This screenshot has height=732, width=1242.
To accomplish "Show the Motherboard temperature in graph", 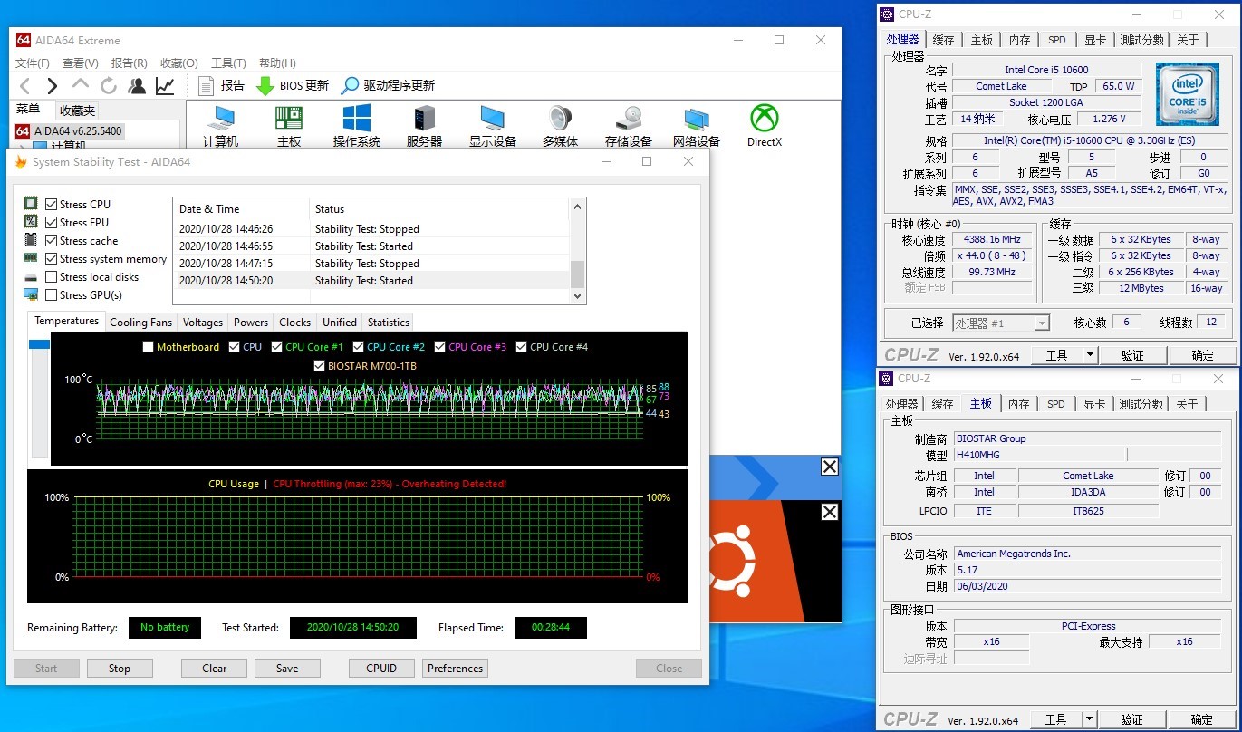I will click(x=148, y=347).
